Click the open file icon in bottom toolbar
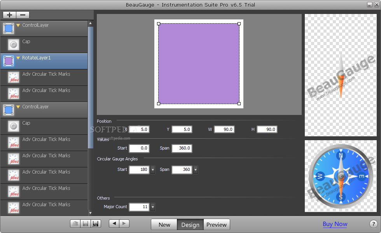 click(75, 224)
